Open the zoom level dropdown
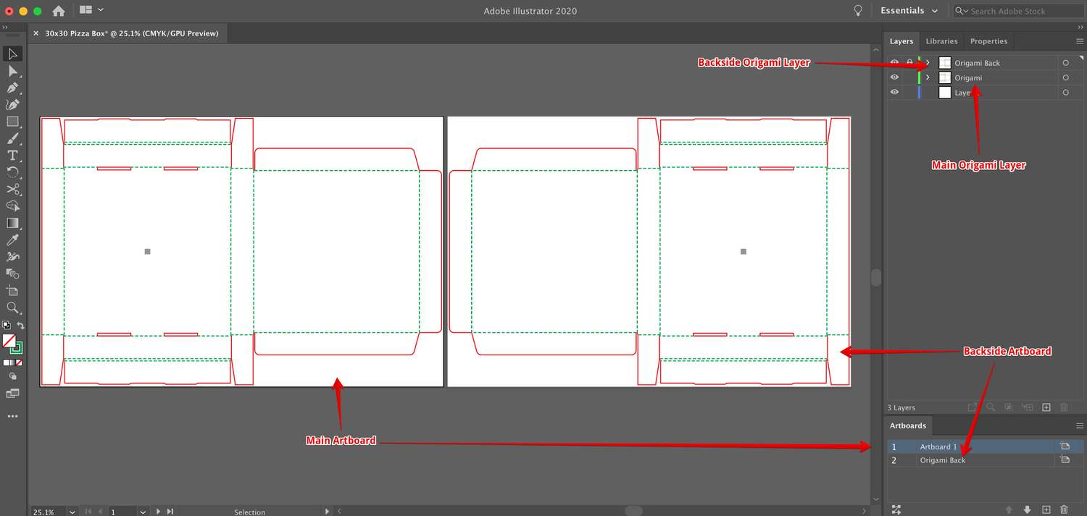Viewport: 1087px width, 516px height. [72, 512]
